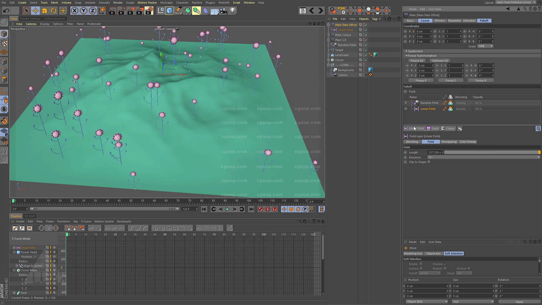Toggle Random Field layer checkbox

[406, 103]
